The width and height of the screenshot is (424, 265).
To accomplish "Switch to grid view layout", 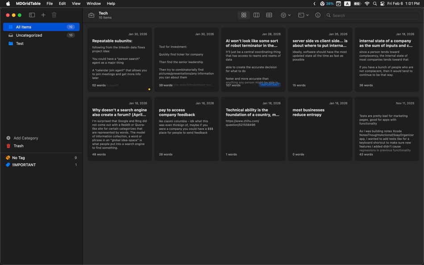I will point(243,15).
